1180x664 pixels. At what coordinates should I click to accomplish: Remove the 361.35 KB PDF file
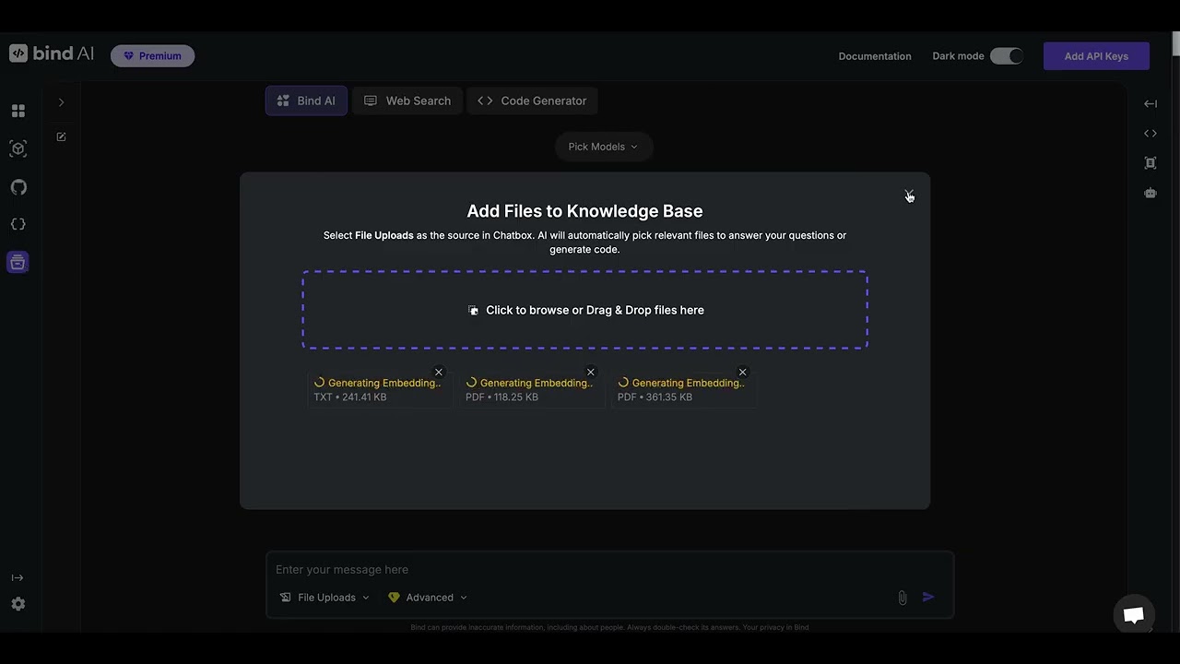coord(742,372)
